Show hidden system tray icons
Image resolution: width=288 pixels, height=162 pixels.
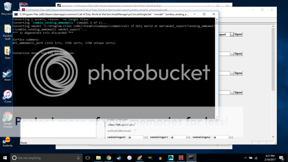click(x=246, y=158)
